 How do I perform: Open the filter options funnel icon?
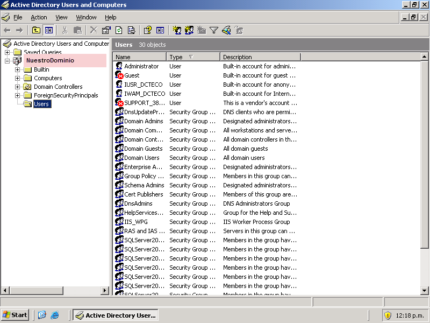click(x=213, y=30)
